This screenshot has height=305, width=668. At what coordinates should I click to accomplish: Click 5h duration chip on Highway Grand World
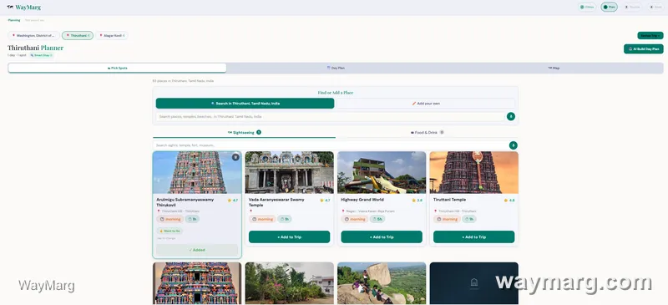click(377, 219)
